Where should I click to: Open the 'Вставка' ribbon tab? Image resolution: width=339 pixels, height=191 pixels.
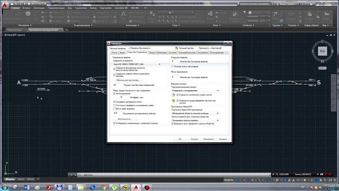click(x=26, y=8)
